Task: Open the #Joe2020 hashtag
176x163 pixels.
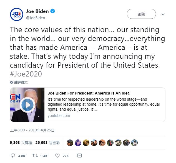Action: 26,74
